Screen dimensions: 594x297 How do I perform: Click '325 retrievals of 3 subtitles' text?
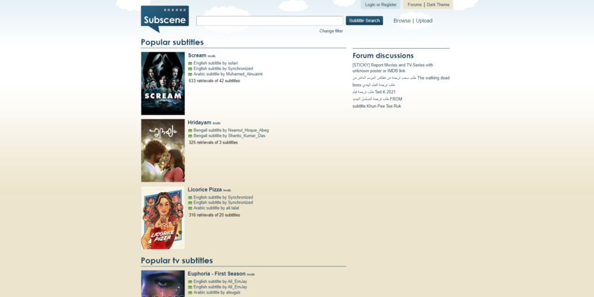coord(213,142)
